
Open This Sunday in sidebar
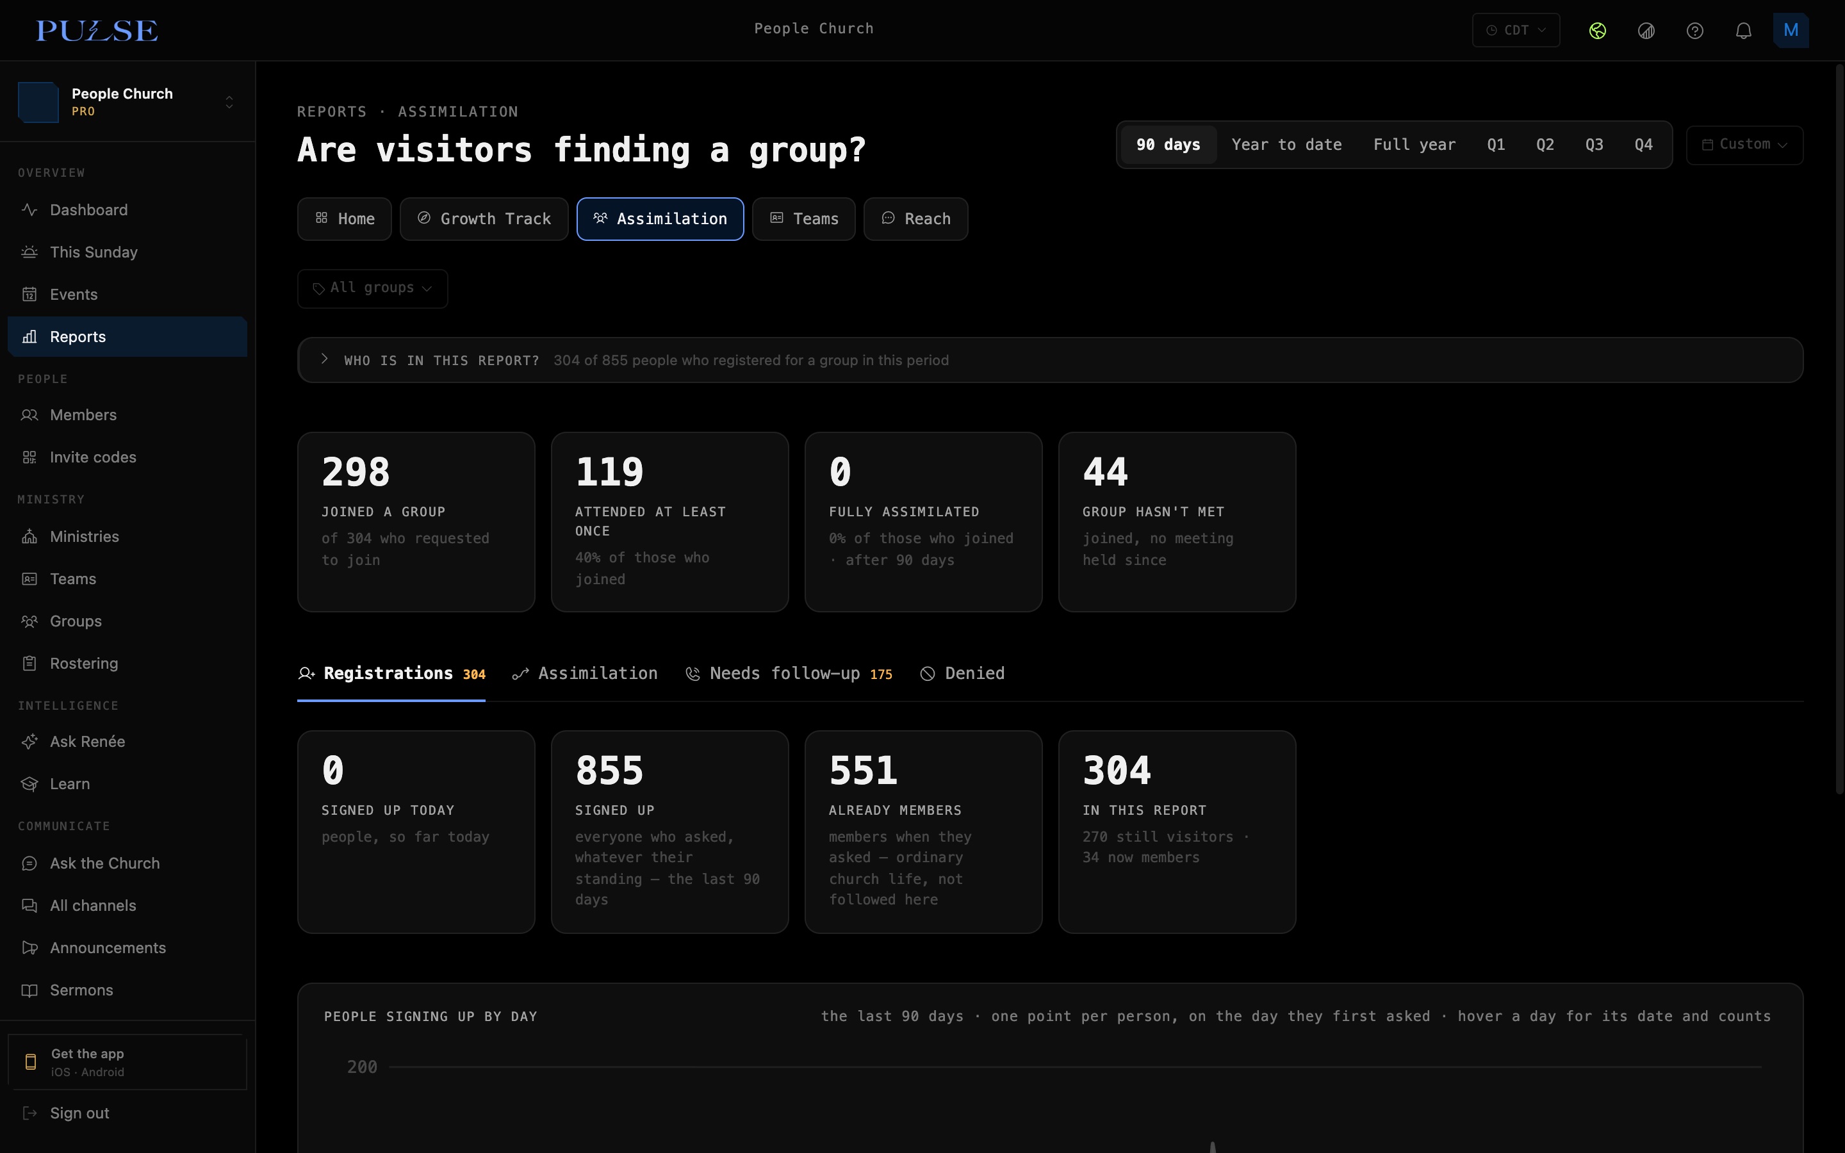point(127,252)
